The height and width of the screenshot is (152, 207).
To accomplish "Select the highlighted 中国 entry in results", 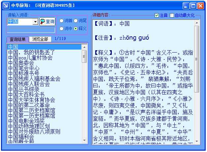I will pyautogui.click(x=44, y=47).
